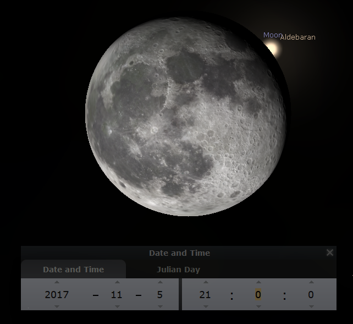Decrease the seconds with the down arrow
Viewport: 353px width, 324px height.
[311, 306]
